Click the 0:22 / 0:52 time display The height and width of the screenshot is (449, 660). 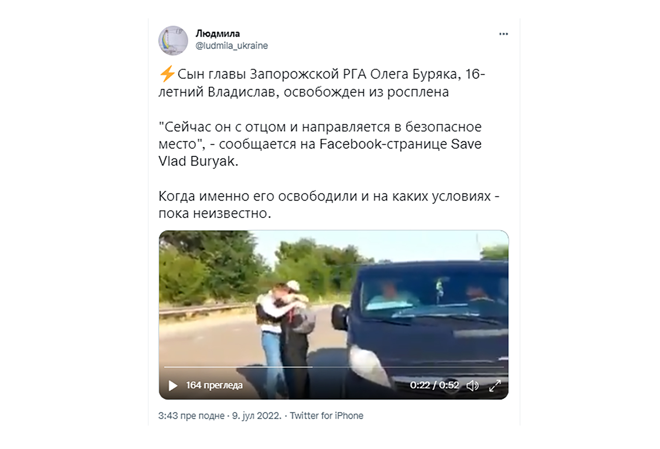[434, 385]
